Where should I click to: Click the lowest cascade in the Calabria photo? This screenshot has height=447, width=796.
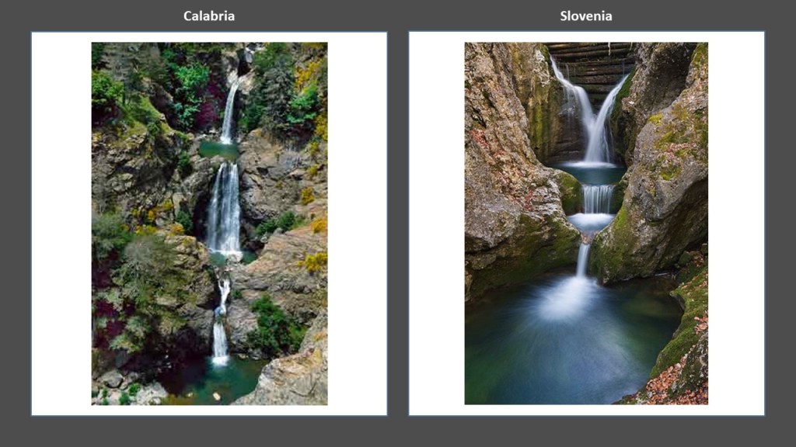(x=220, y=324)
